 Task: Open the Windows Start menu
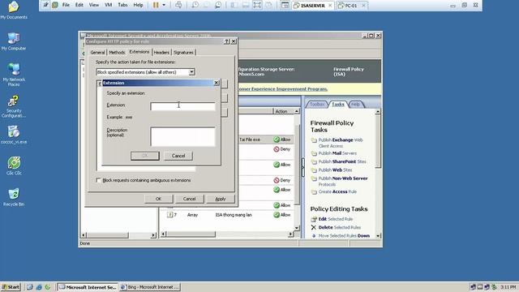[x=11, y=287]
